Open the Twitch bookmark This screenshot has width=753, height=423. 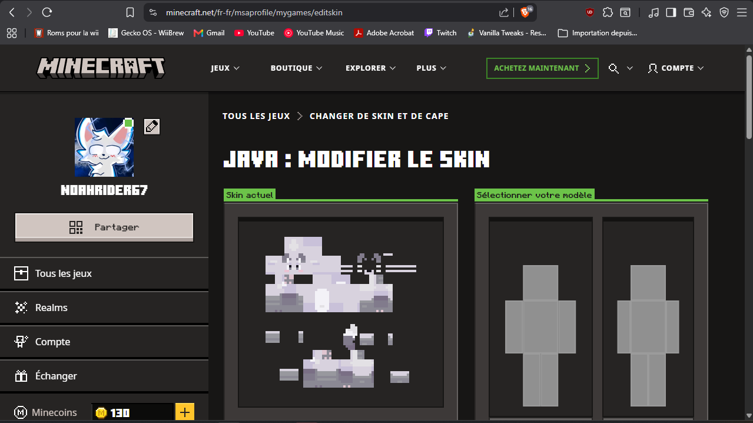[440, 33]
